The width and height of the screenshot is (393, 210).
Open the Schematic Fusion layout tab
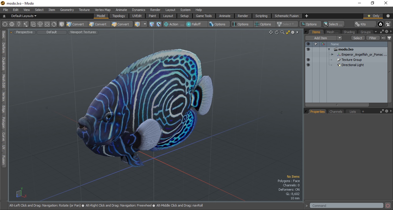point(287,16)
